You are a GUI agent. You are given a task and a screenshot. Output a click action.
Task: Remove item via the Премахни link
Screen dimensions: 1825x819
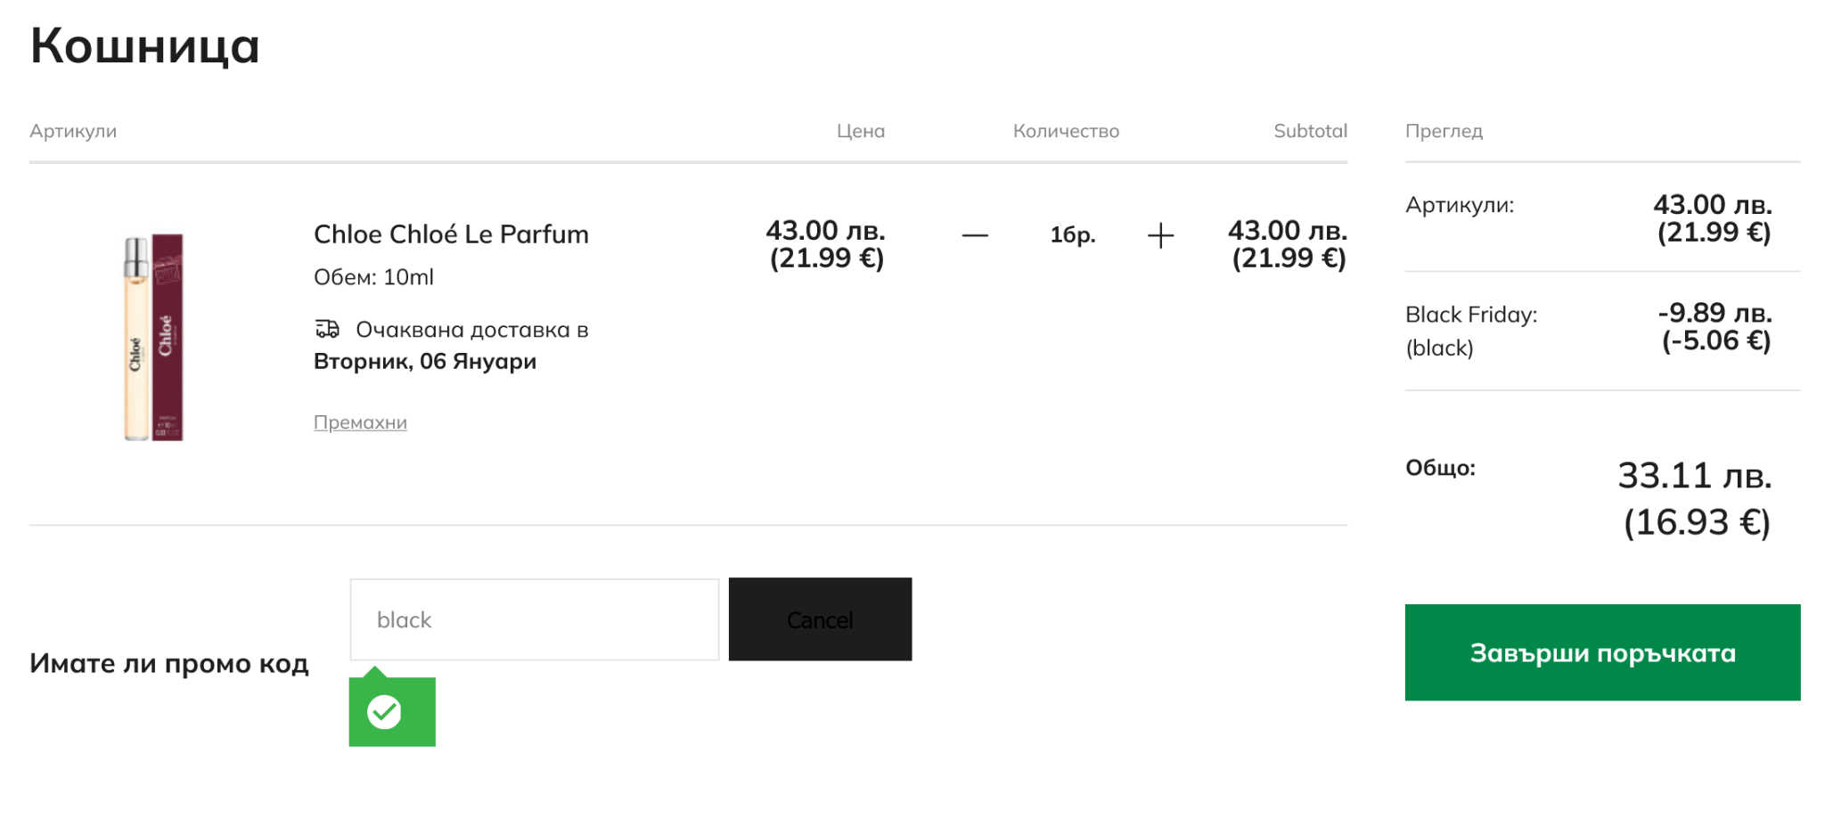pos(360,422)
